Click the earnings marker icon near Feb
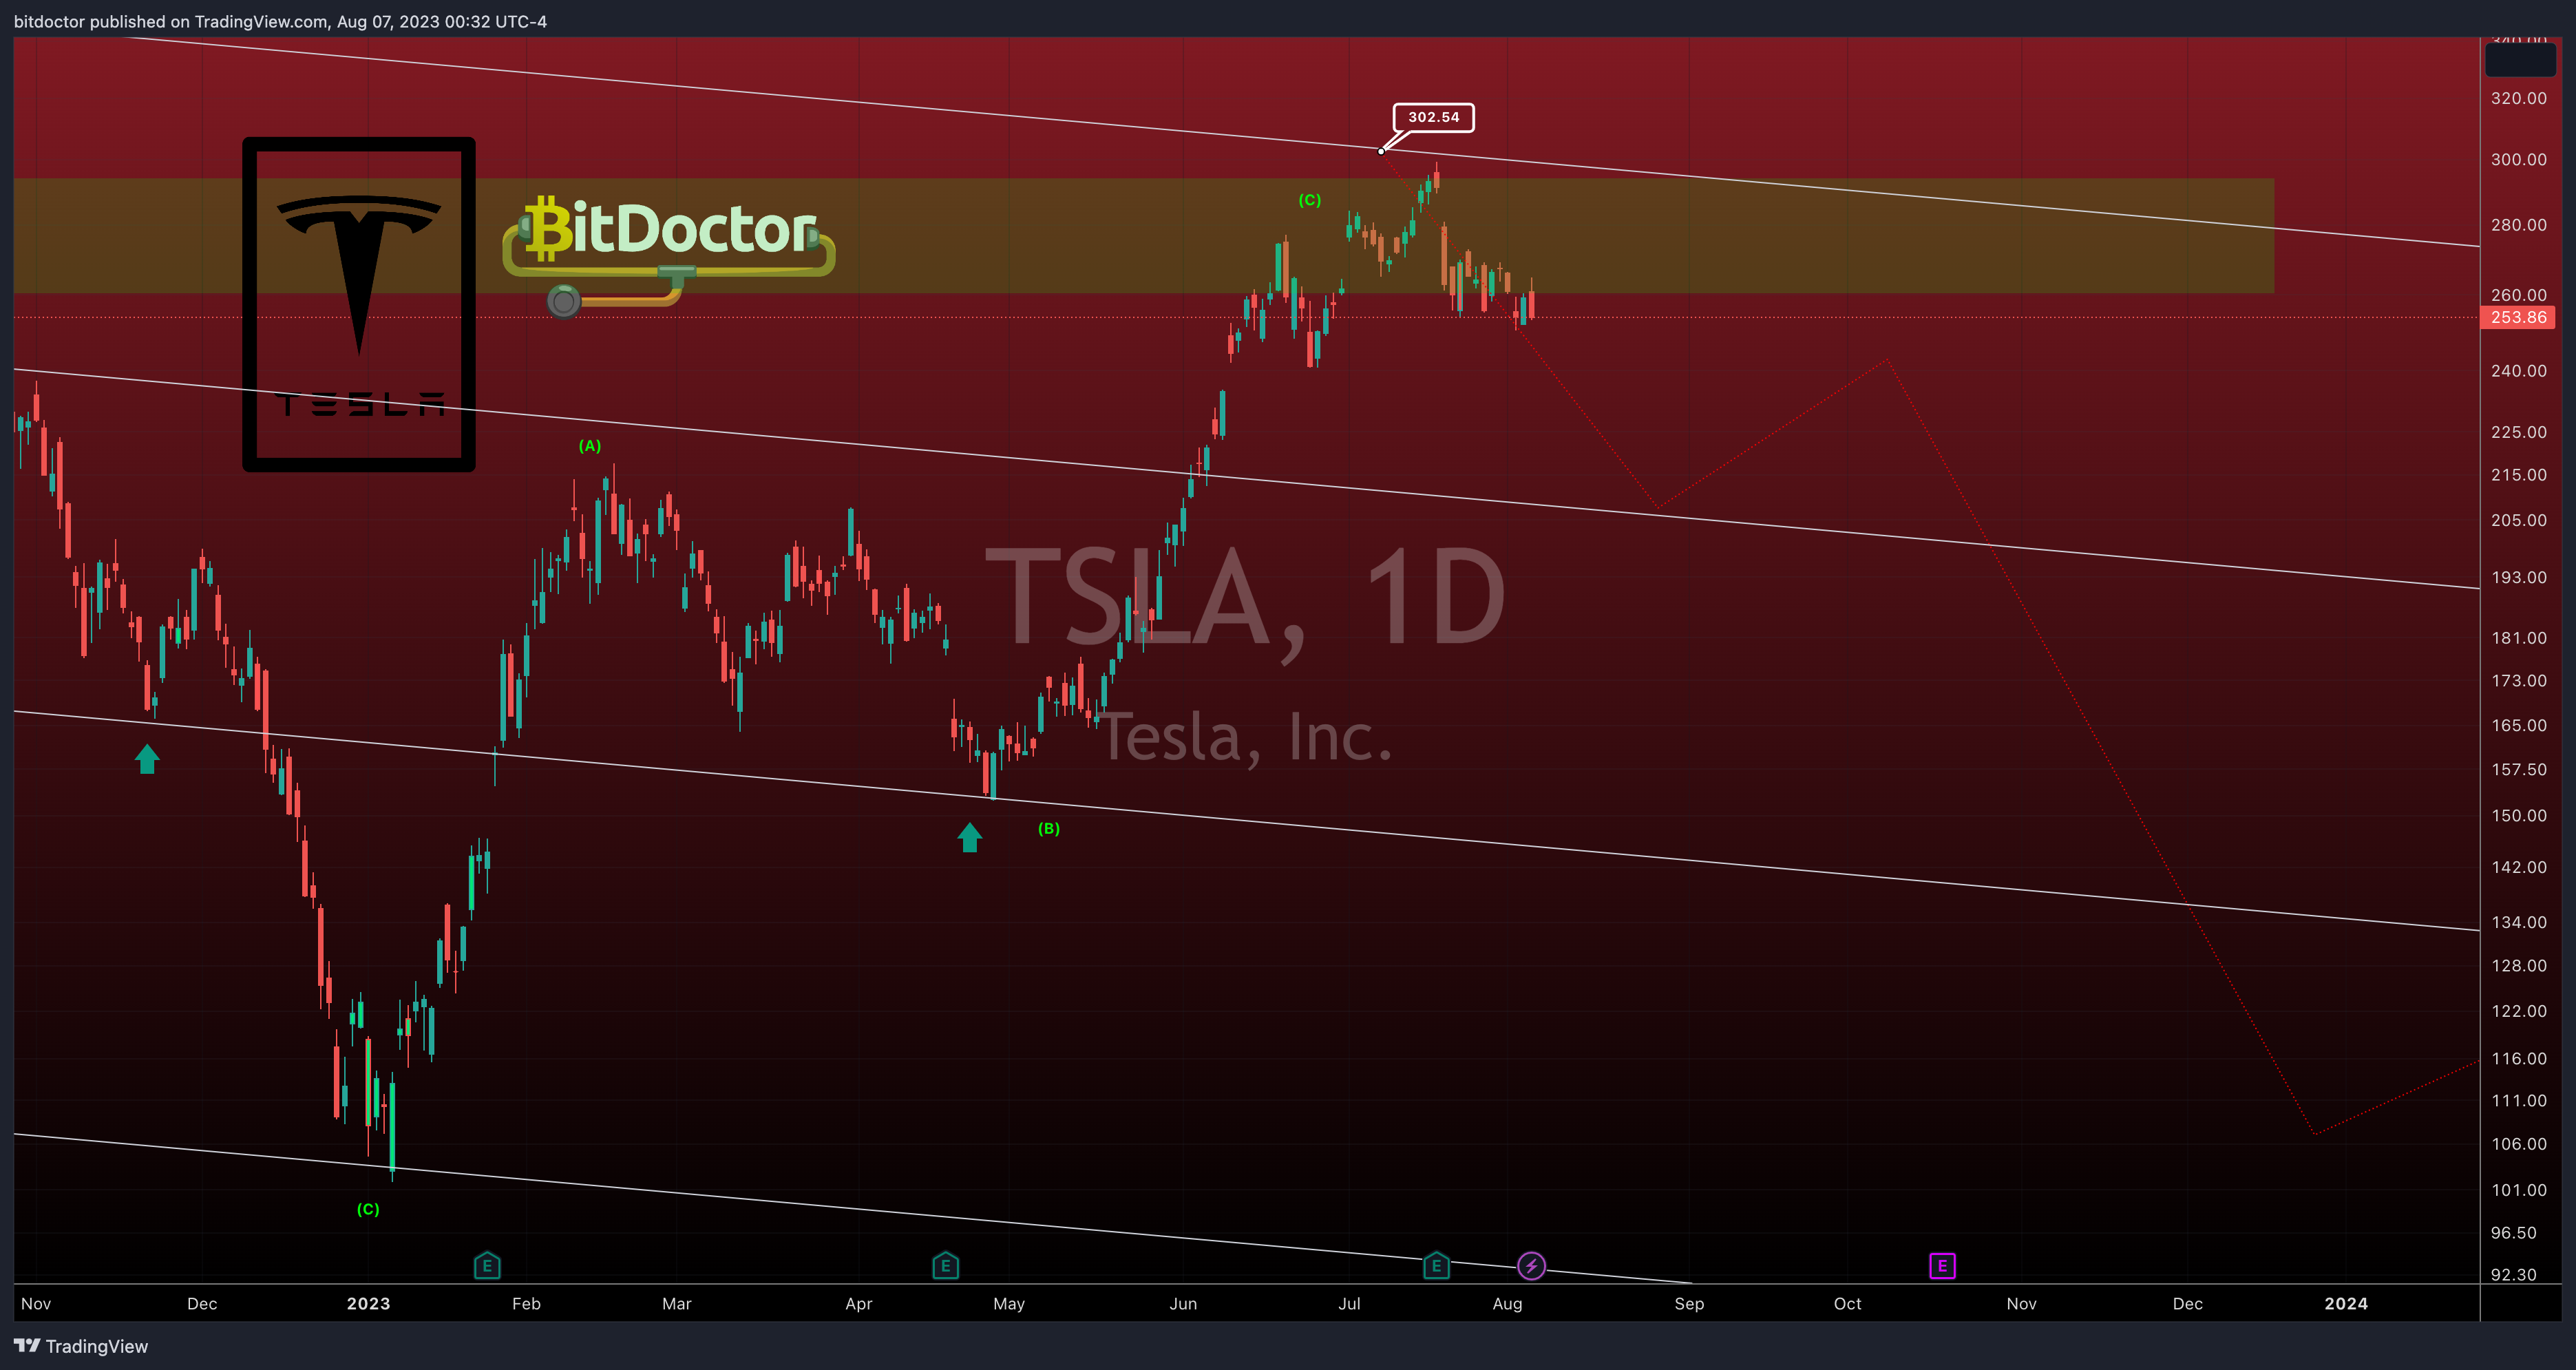The width and height of the screenshot is (2576, 1370). 487,1266
